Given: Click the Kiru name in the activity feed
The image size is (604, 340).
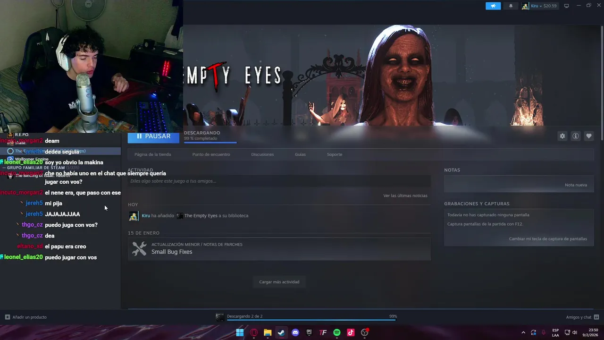Looking at the screenshot, I should point(146,216).
